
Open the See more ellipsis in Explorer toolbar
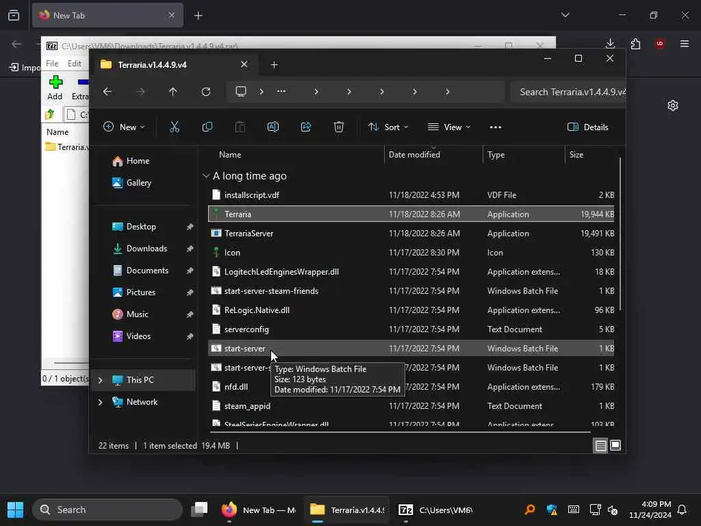(x=496, y=127)
